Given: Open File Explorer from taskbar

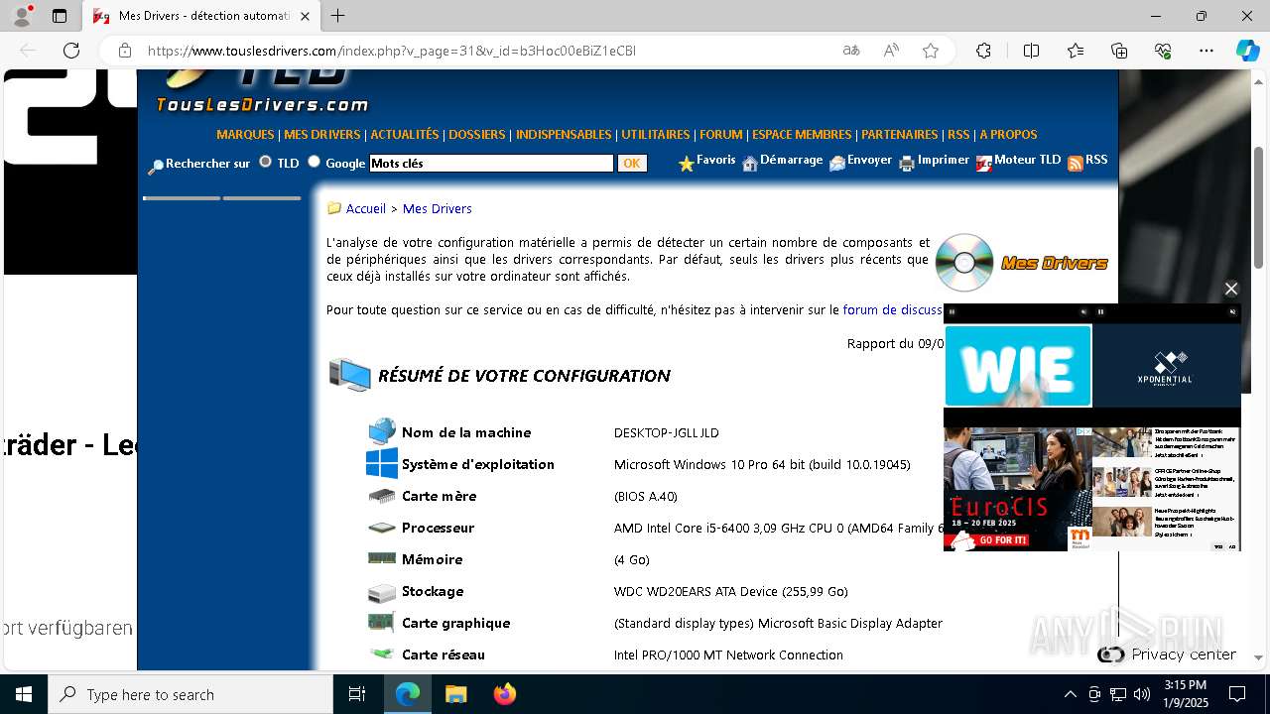Looking at the screenshot, I should (455, 694).
